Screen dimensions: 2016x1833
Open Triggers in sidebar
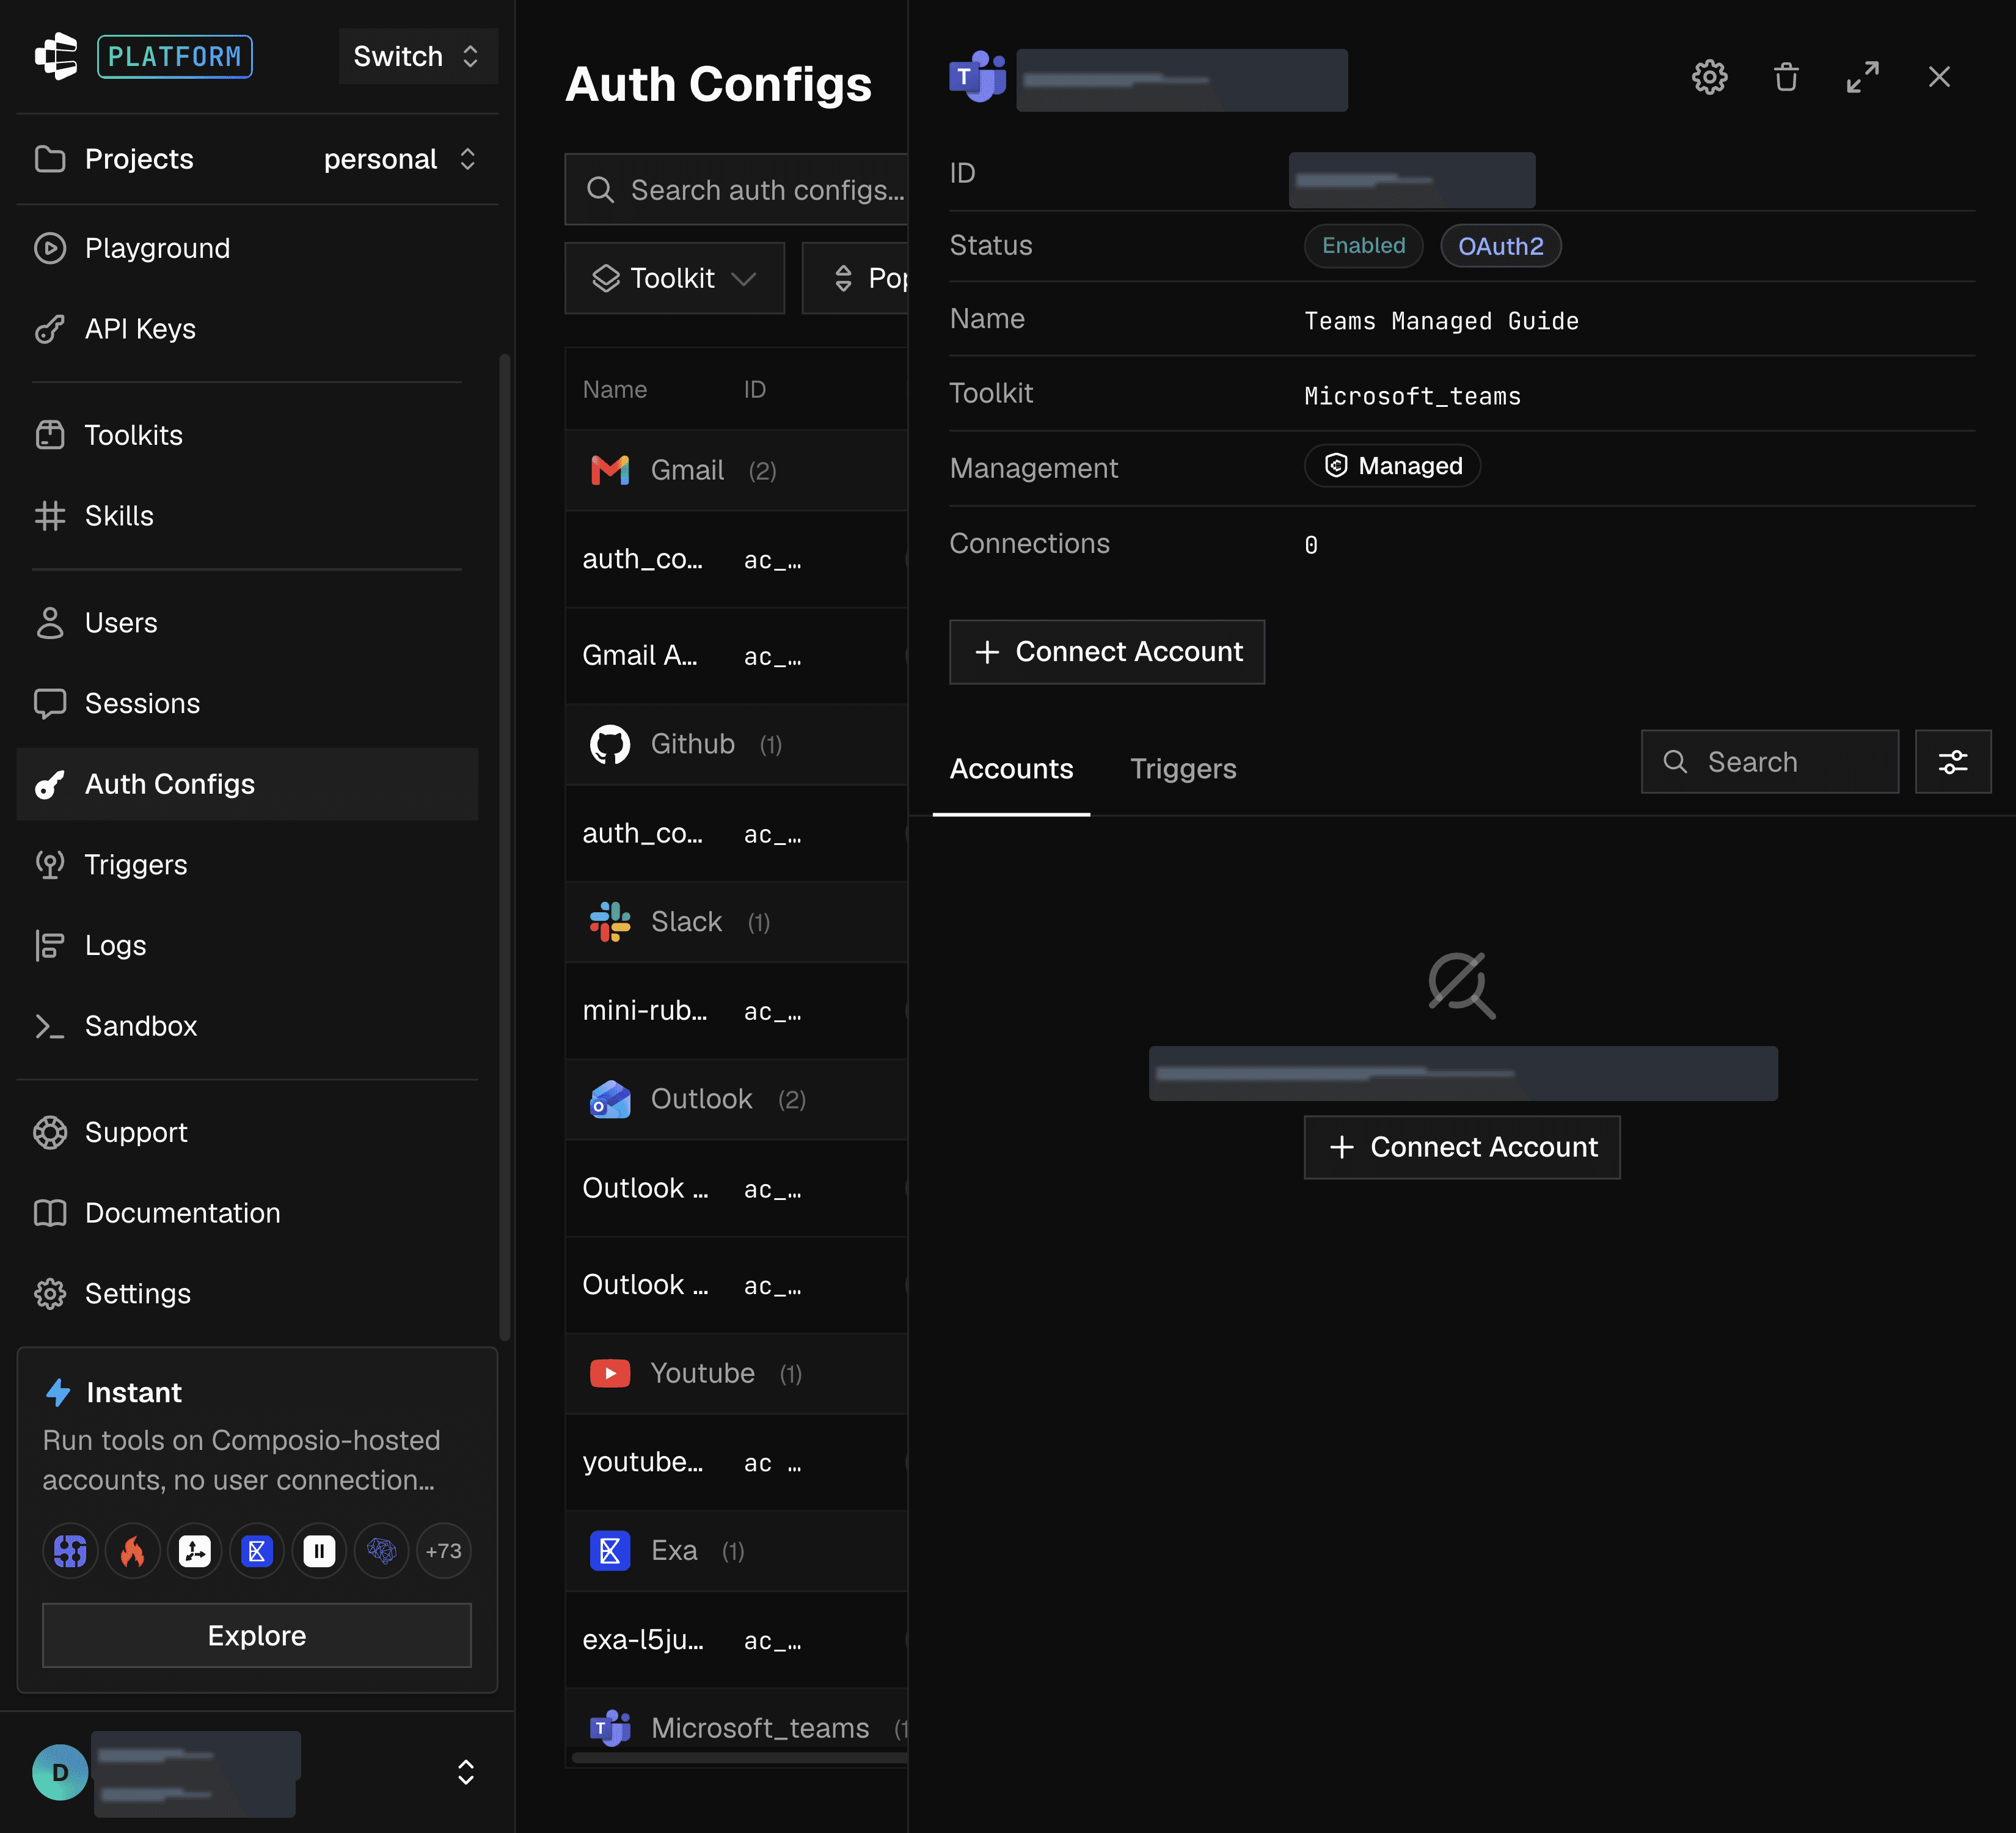coord(247,865)
